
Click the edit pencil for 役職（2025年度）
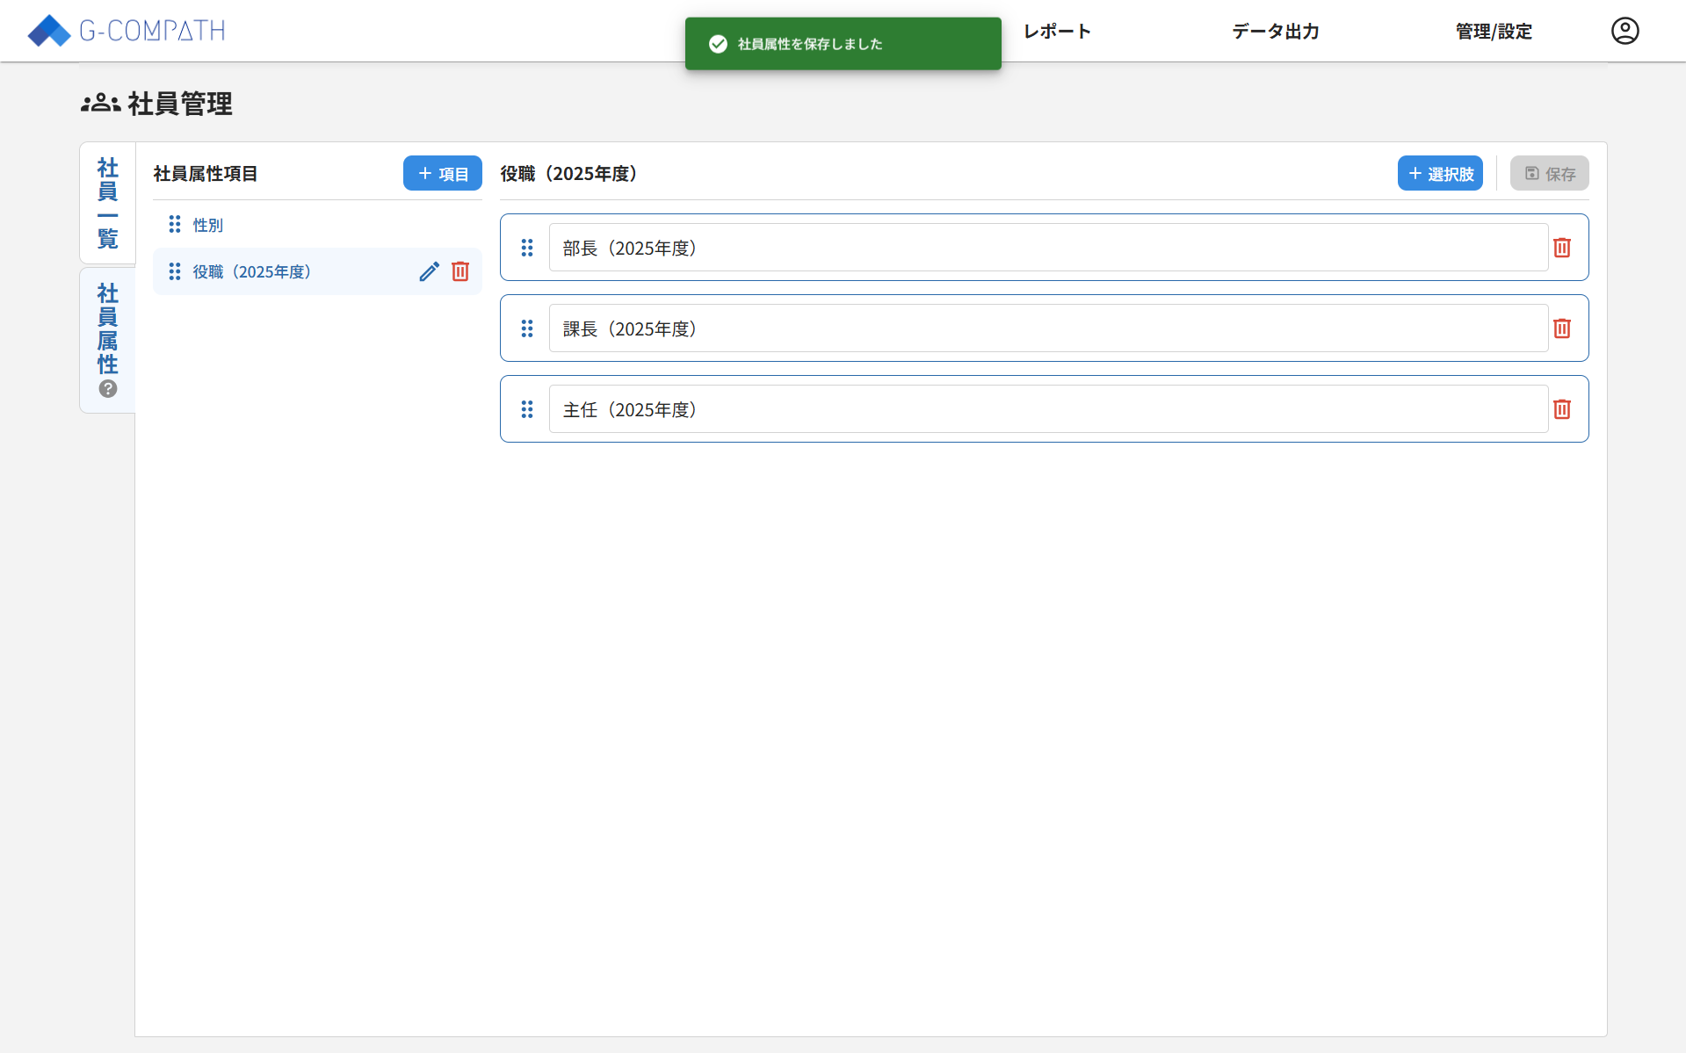coord(429,271)
